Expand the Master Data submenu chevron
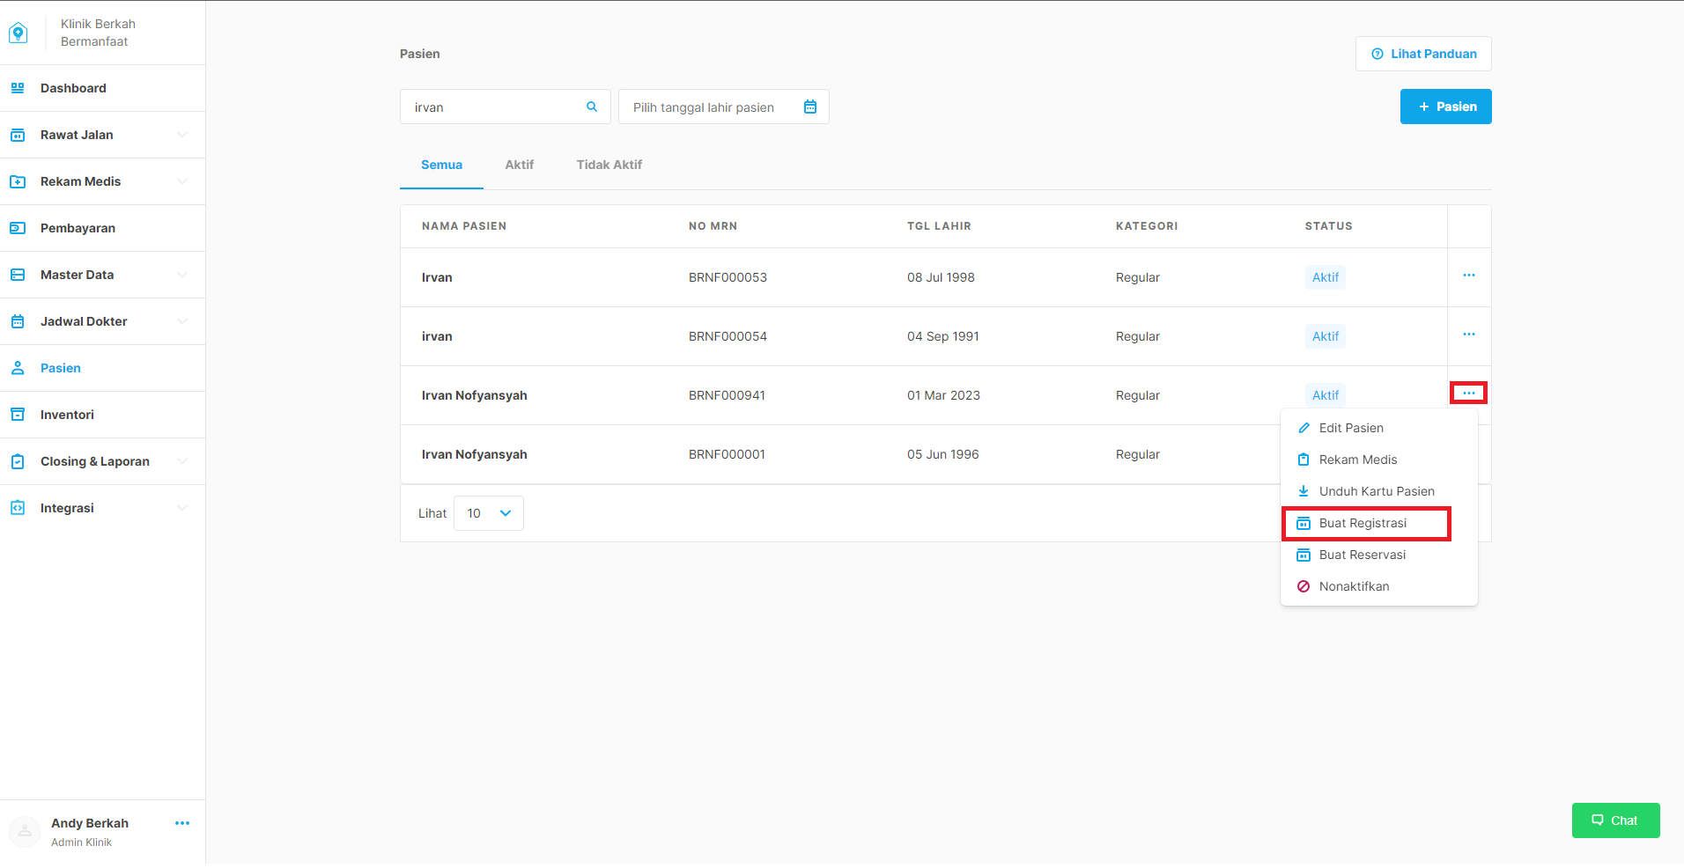Viewport: 1684px width, 868px height. [x=182, y=275]
